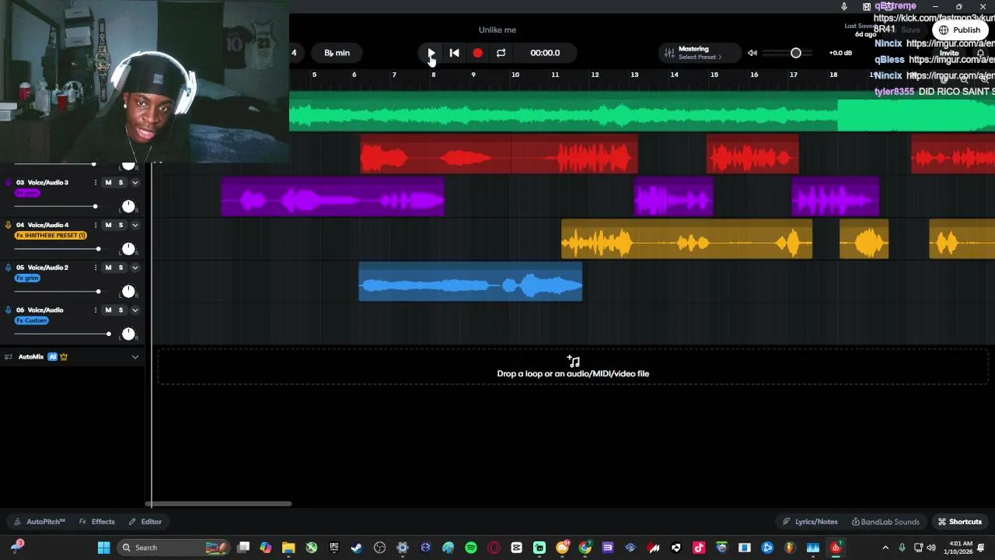The height and width of the screenshot is (560, 995).
Task: Solo track 05 Voice/Audio 2
Action: [x=120, y=268]
